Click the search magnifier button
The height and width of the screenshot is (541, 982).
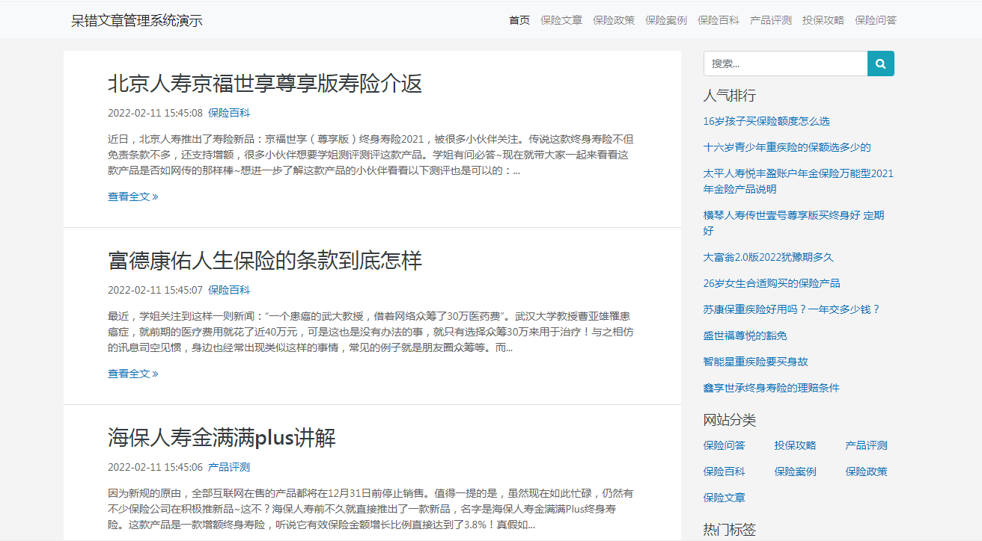click(880, 64)
